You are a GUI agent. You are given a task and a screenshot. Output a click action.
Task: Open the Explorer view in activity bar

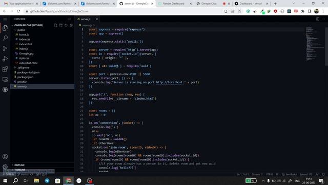5,28
